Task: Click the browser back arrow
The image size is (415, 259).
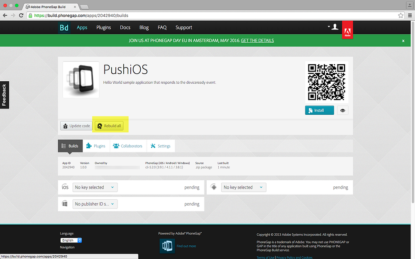Action: [x=5, y=15]
